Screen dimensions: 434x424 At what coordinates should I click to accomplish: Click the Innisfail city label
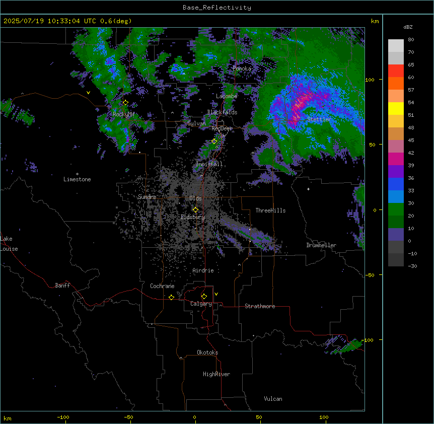click(209, 164)
